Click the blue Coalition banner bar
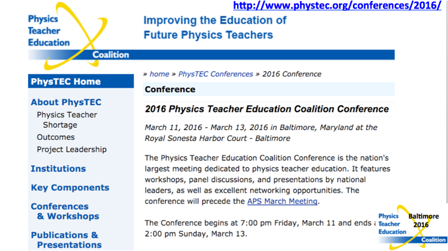The image size is (448, 251). [x=211, y=55]
